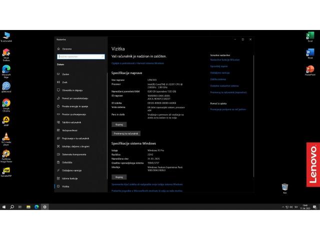Open the help link under Pomoč iz spleta

click(228, 109)
